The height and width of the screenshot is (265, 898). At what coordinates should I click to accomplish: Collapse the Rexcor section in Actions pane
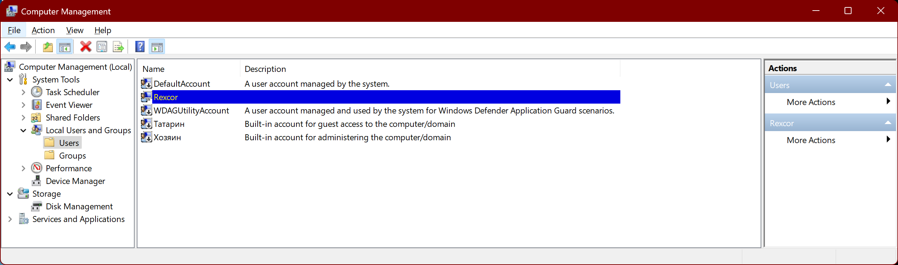coord(888,123)
